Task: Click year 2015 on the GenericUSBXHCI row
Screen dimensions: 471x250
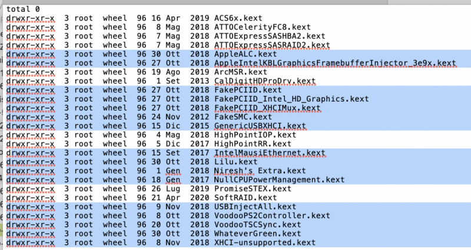Action: tap(200, 126)
